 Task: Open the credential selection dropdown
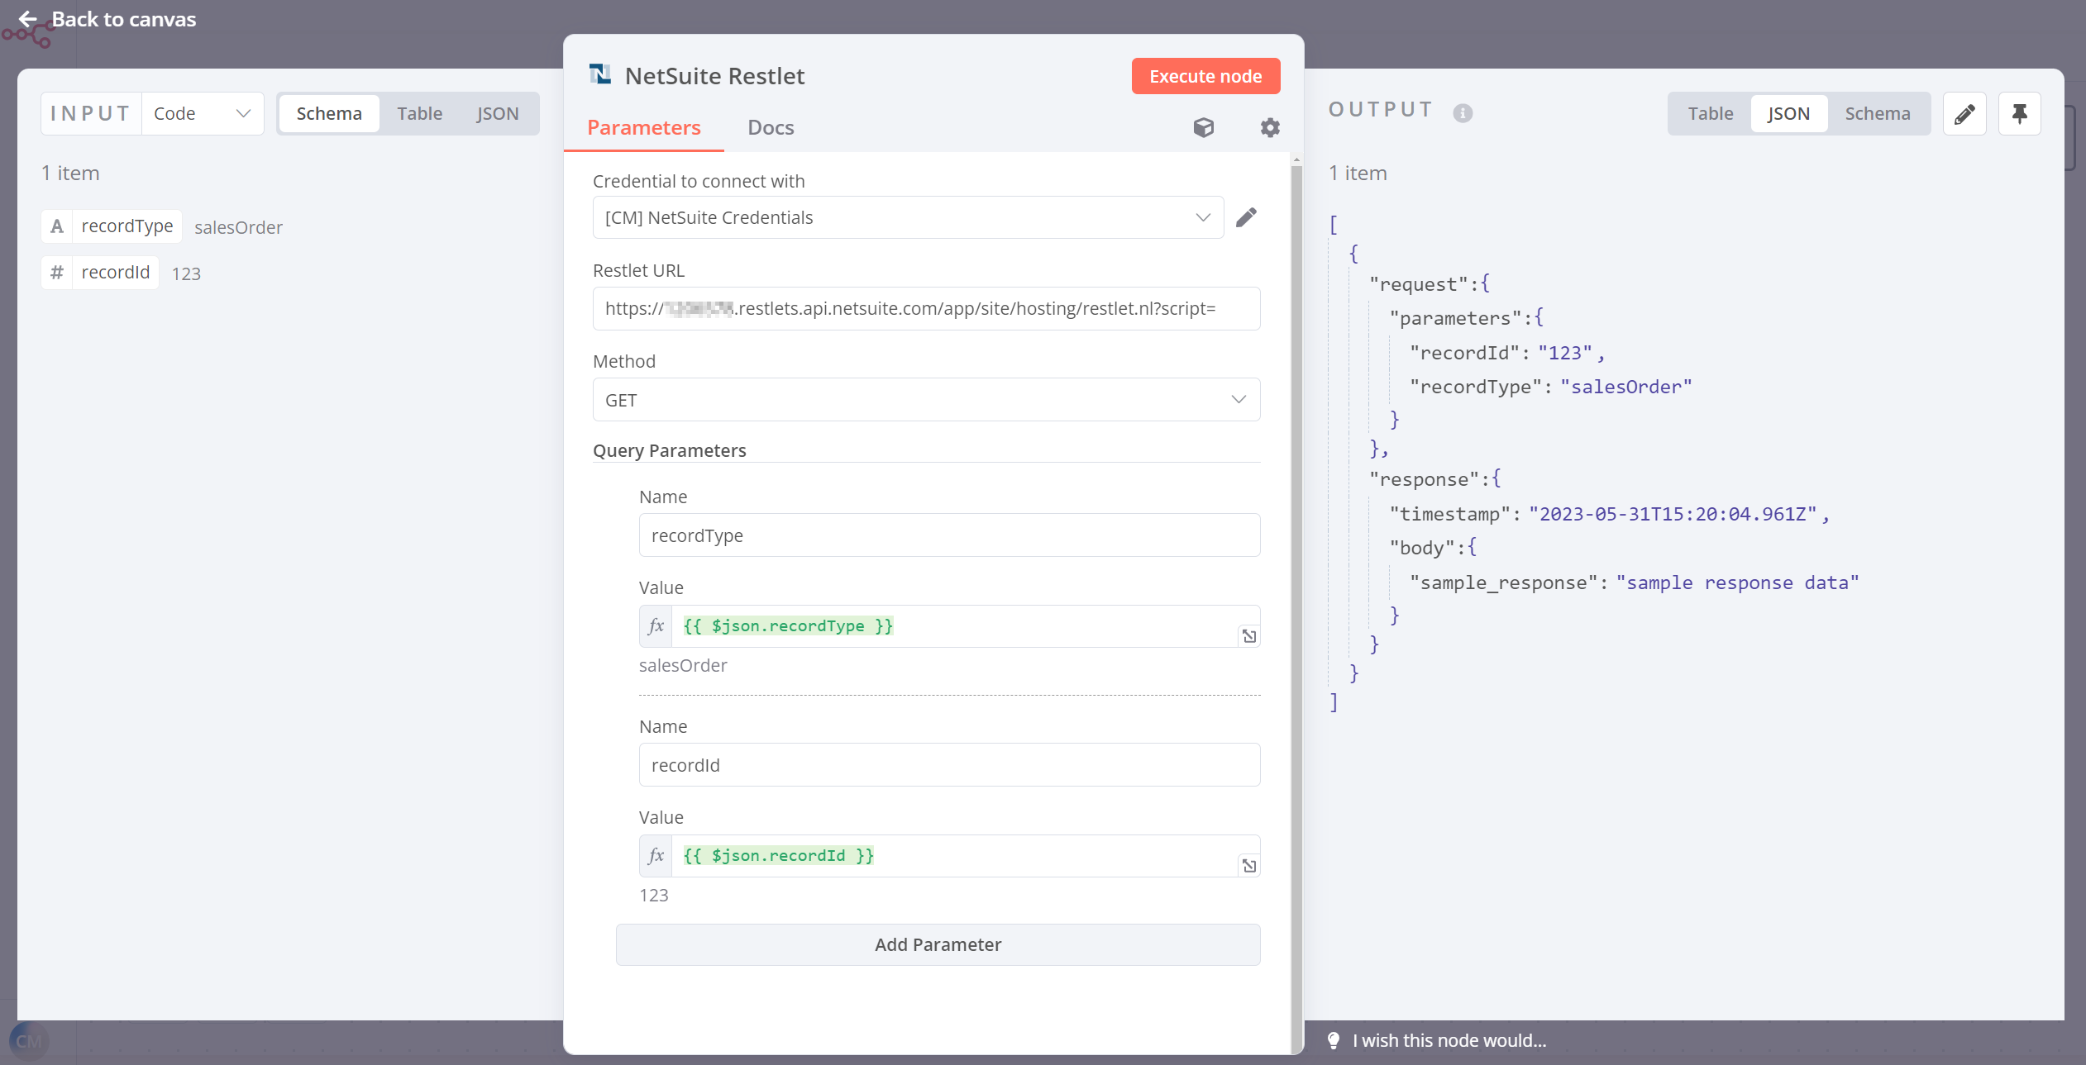coord(908,217)
